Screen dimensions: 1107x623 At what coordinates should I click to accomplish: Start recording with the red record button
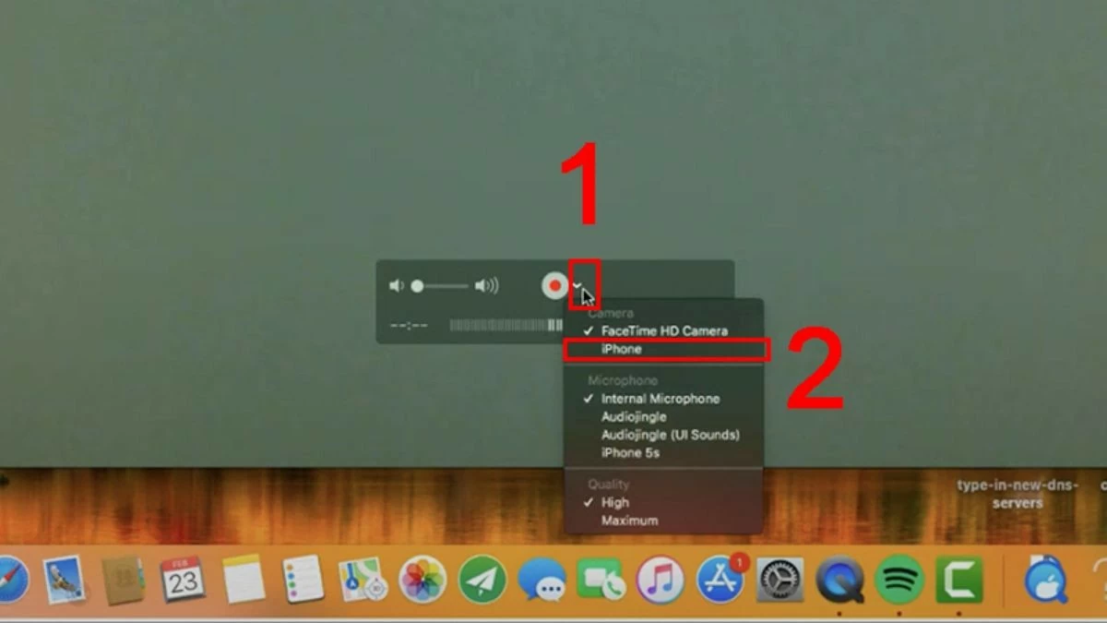click(554, 286)
